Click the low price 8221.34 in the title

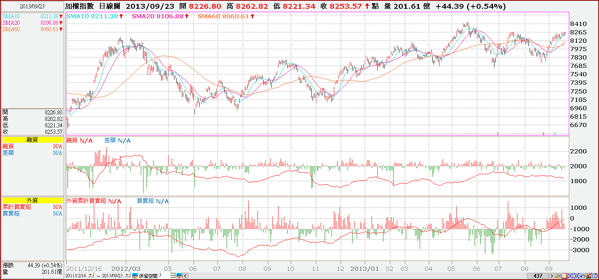coord(299,6)
